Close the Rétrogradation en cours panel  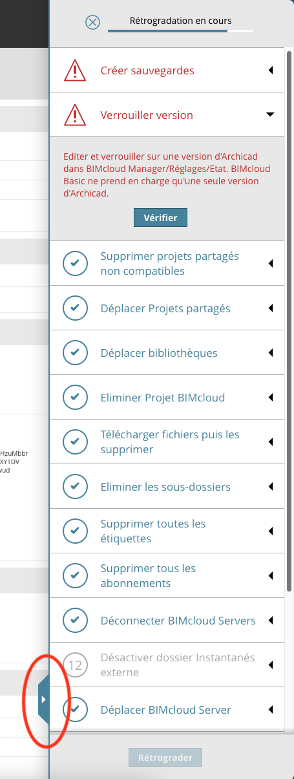93,23
